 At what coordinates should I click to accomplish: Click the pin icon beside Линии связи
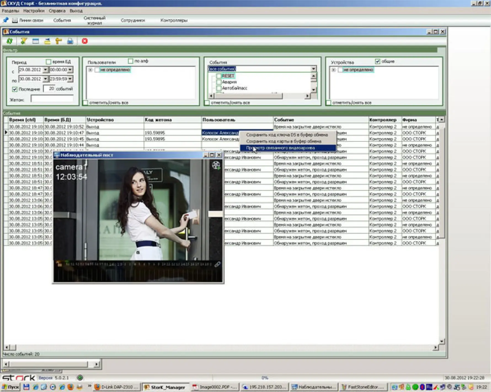click(x=6, y=20)
